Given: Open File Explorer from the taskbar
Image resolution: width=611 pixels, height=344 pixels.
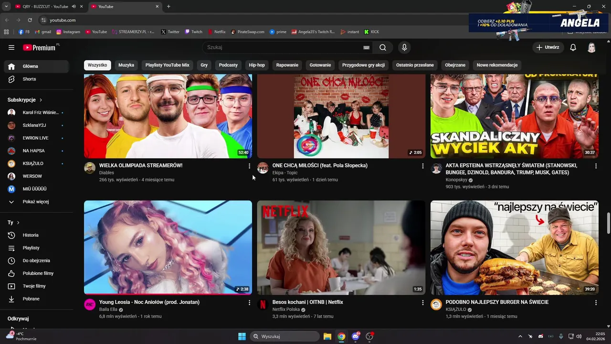Looking at the screenshot, I should [327, 336].
